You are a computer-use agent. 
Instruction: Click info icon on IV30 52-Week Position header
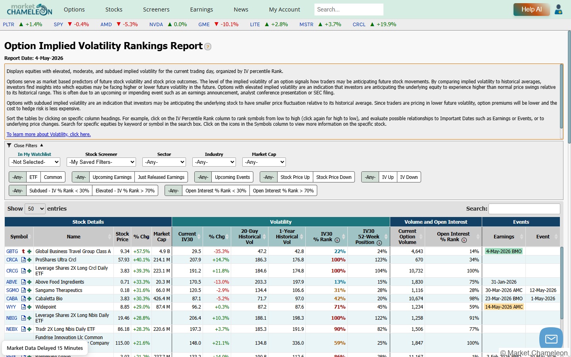tap(379, 243)
